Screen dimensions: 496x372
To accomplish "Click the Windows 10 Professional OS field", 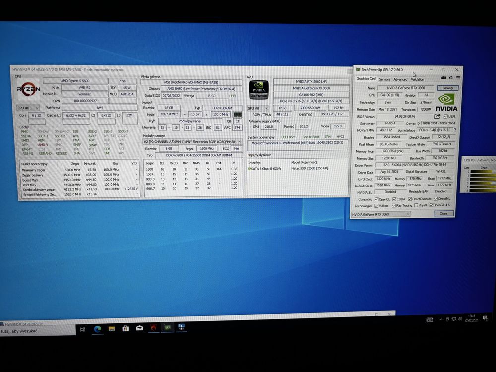I will [297, 144].
